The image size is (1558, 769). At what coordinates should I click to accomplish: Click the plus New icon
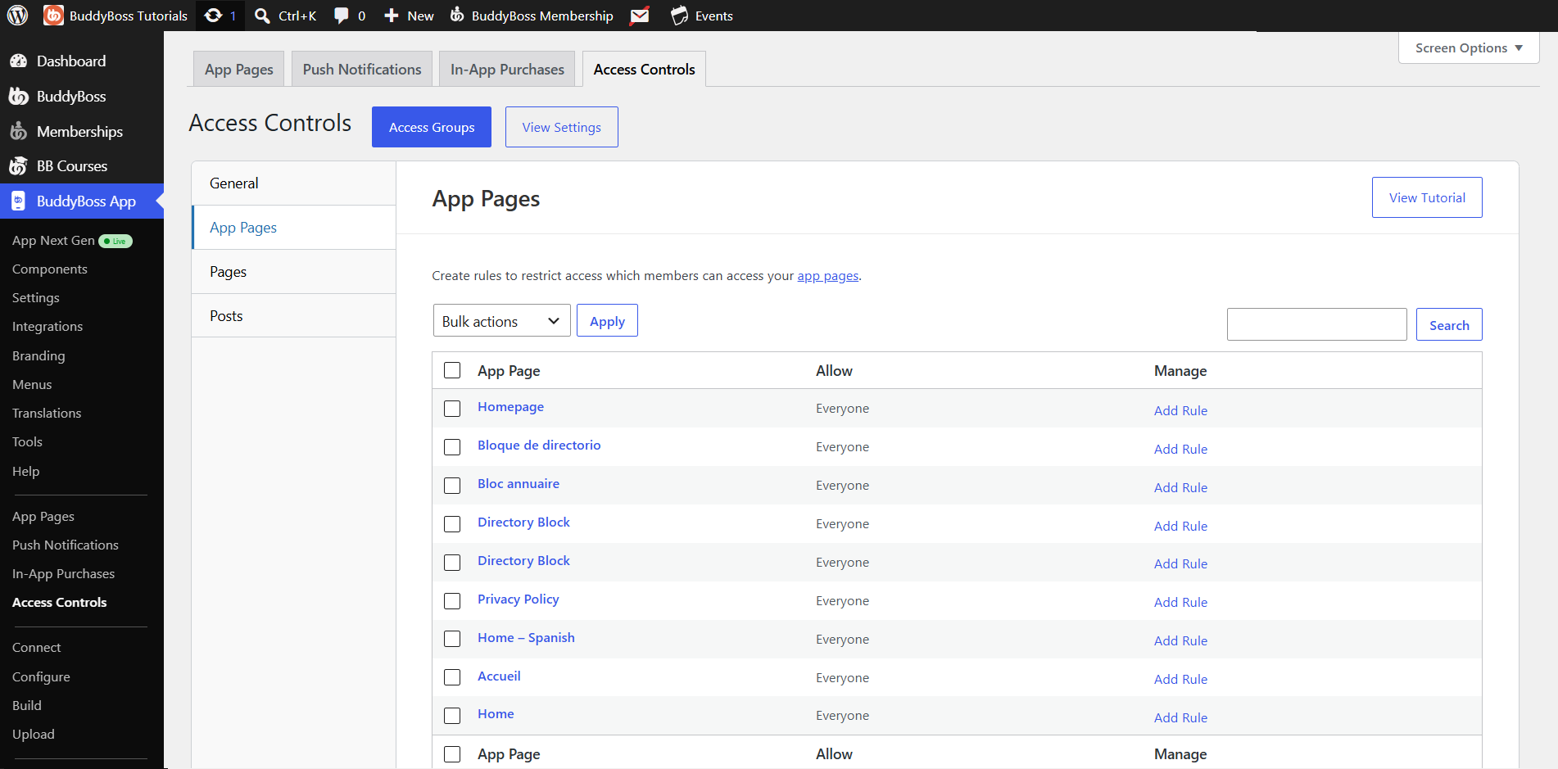[392, 16]
